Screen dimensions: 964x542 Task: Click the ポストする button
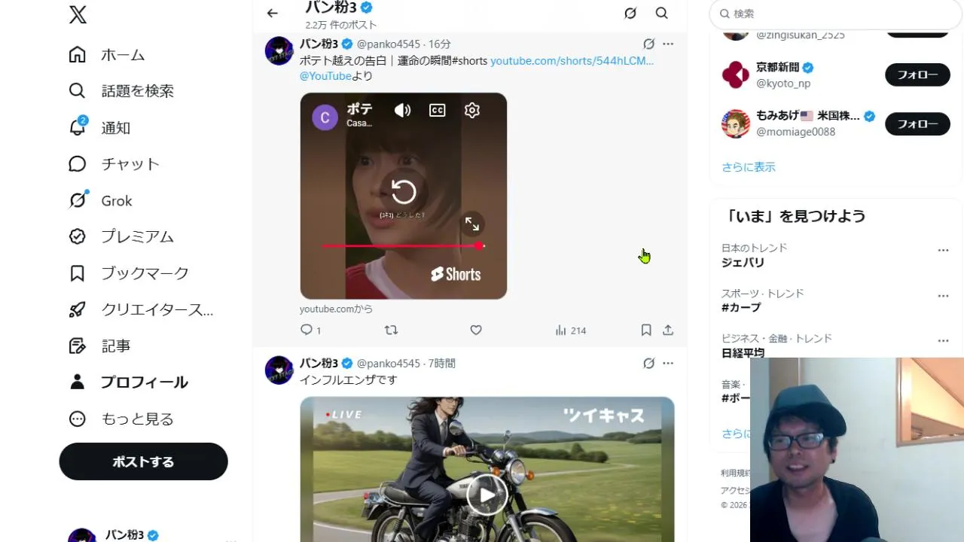pyautogui.click(x=143, y=461)
